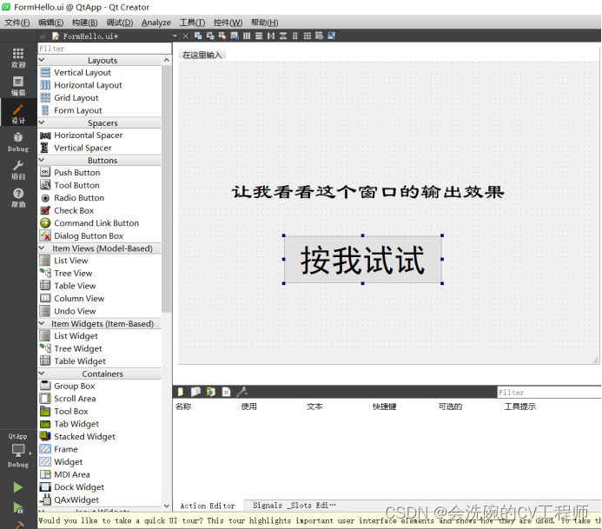Select Push Button in widget box
602x529 pixels.
[x=76, y=172]
